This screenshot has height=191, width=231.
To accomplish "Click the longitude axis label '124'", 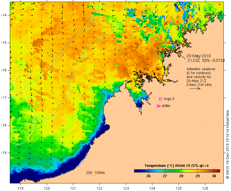I will [152, 188].
